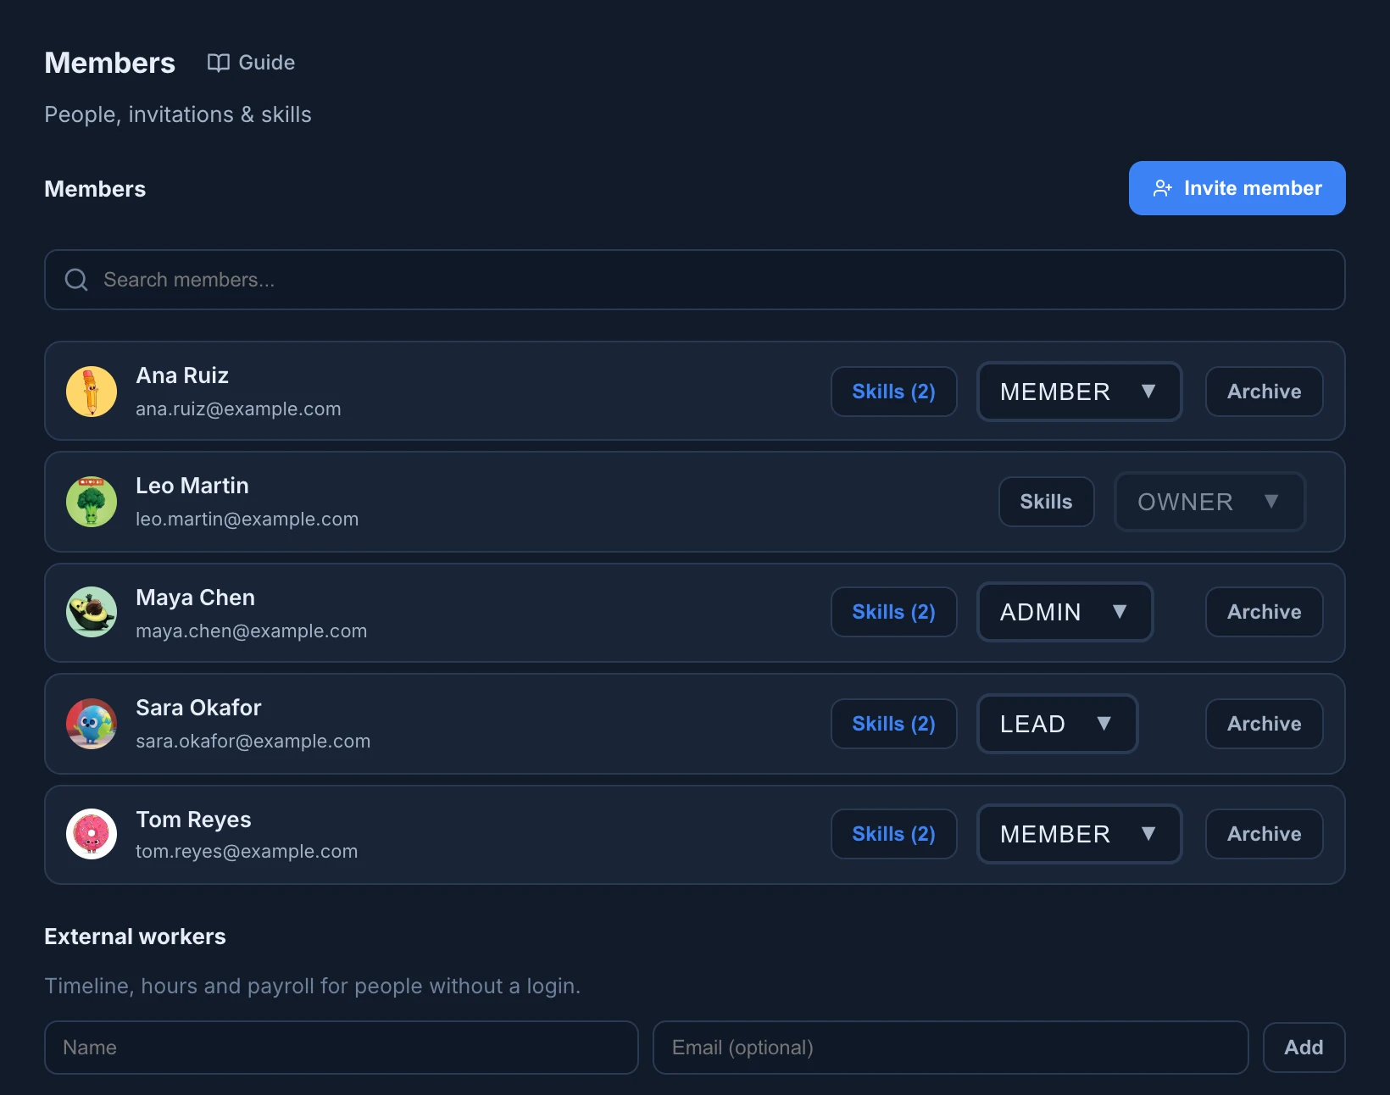Click the search magnifier icon

pyautogui.click(x=76, y=280)
